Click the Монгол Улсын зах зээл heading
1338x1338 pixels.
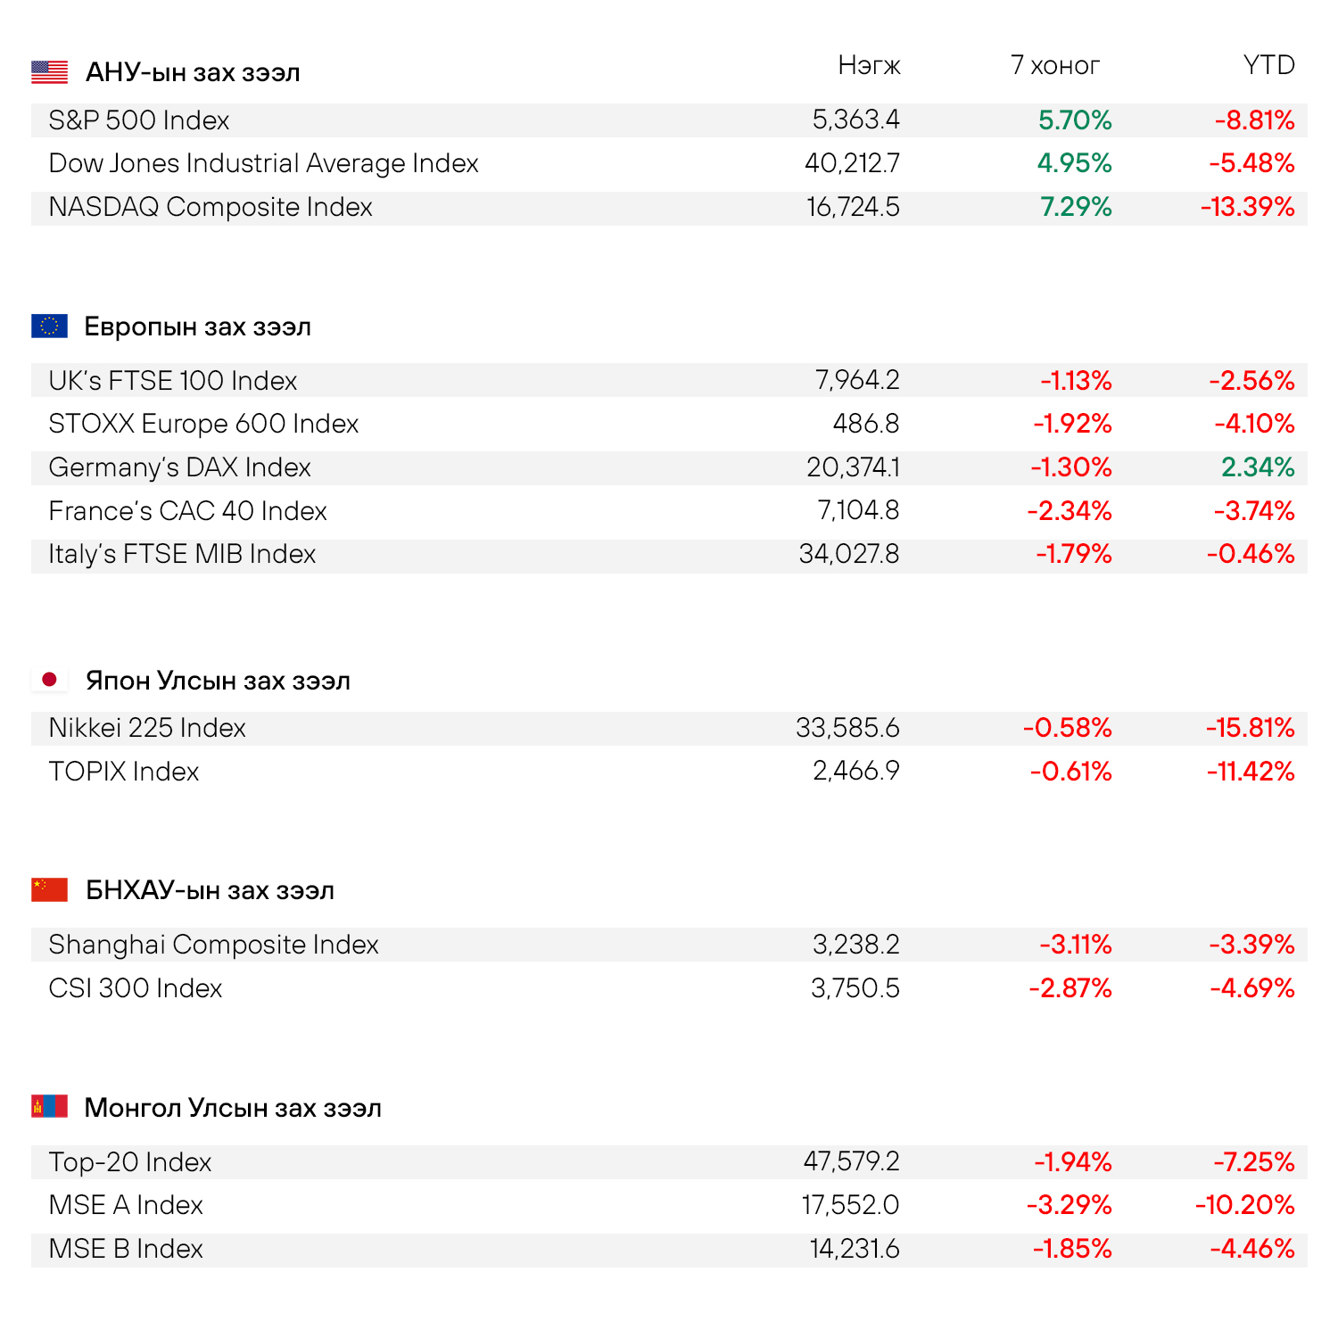pyautogui.click(x=233, y=1108)
